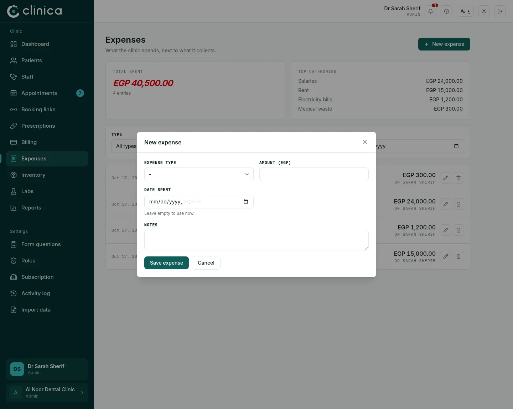Open the Staff section

coord(47,77)
